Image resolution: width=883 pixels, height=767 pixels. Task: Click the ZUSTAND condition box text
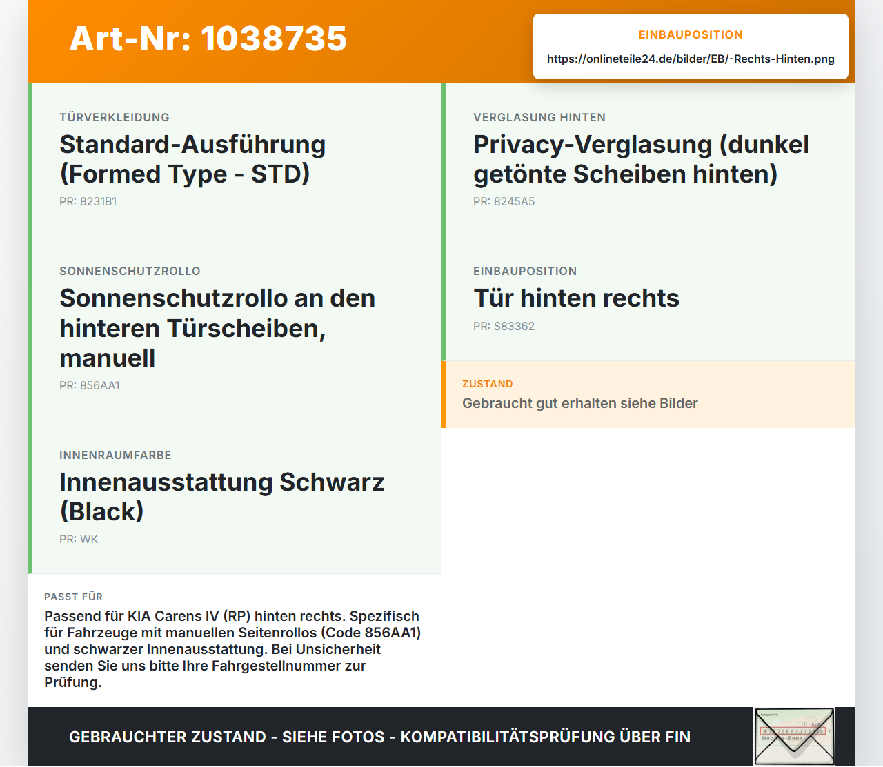click(580, 403)
